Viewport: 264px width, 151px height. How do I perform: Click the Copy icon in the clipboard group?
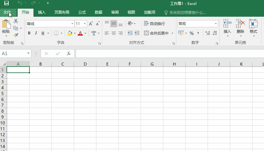[16, 28]
